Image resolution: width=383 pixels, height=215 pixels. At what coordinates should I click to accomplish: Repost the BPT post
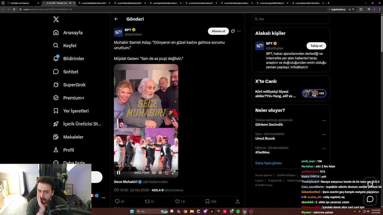coord(147,202)
